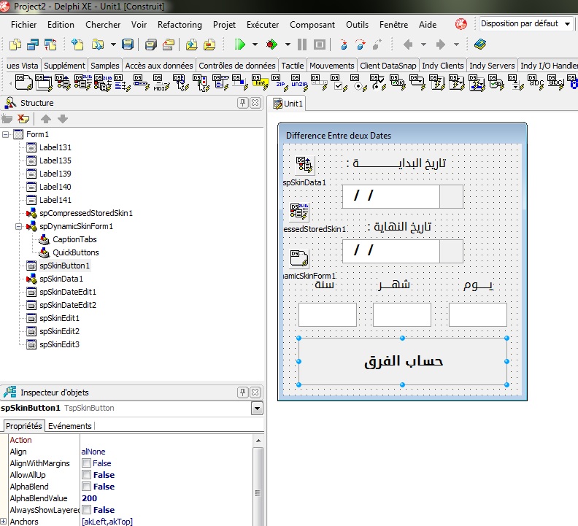578x526 pixels.
Task: Pin the Inspecteur d'objets panel
Action: pyautogui.click(x=242, y=392)
